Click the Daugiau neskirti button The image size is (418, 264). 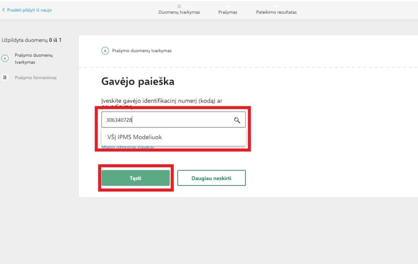[211, 178]
